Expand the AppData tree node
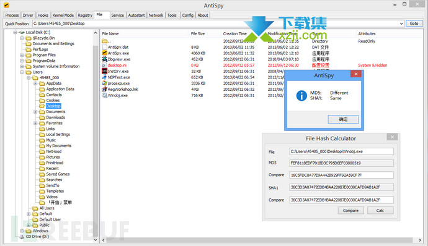Viewport: 428px width, 246px height. click(x=35, y=83)
